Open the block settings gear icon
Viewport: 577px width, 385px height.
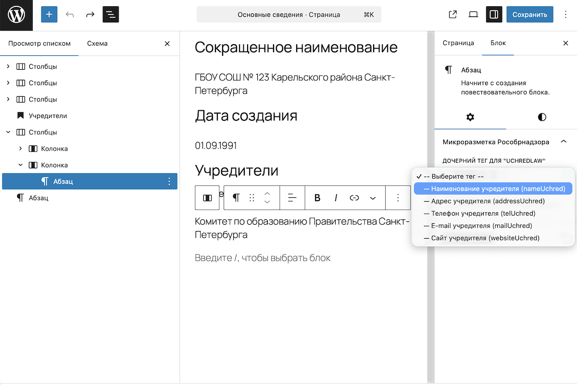click(470, 117)
